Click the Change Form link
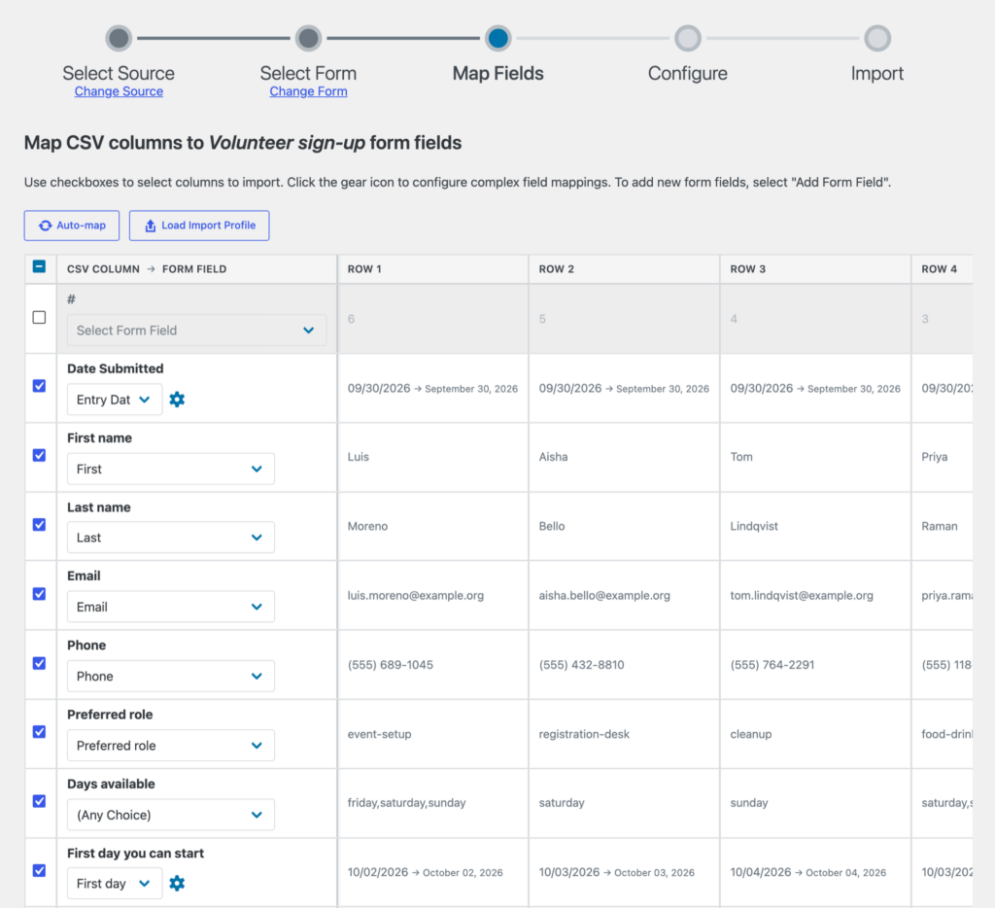 (308, 91)
